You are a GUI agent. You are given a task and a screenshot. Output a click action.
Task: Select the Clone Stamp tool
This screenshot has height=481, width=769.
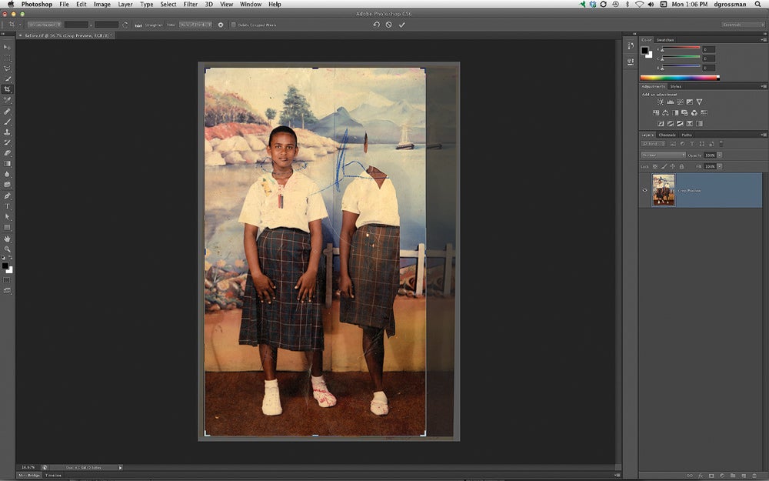[7, 132]
